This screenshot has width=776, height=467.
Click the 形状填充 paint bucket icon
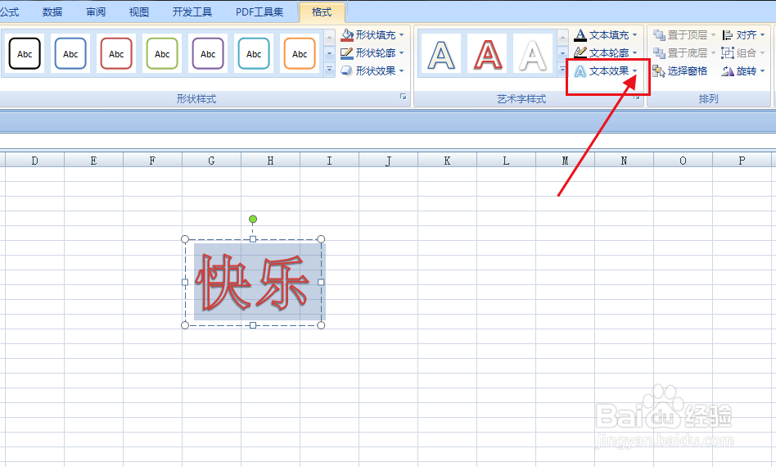(347, 34)
